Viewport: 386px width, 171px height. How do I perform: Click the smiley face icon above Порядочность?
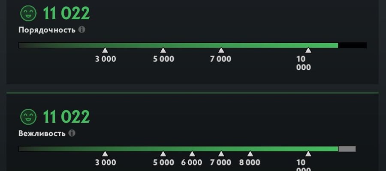pyautogui.click(x=28, y=13)
